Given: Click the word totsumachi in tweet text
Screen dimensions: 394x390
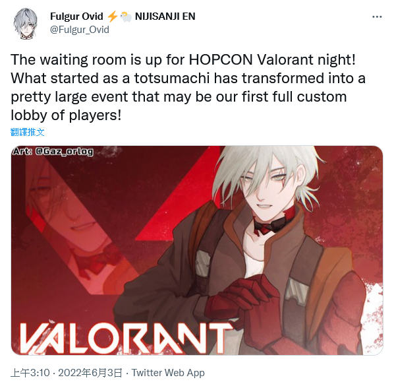Looking at the screenshot, I should (172, 79).
